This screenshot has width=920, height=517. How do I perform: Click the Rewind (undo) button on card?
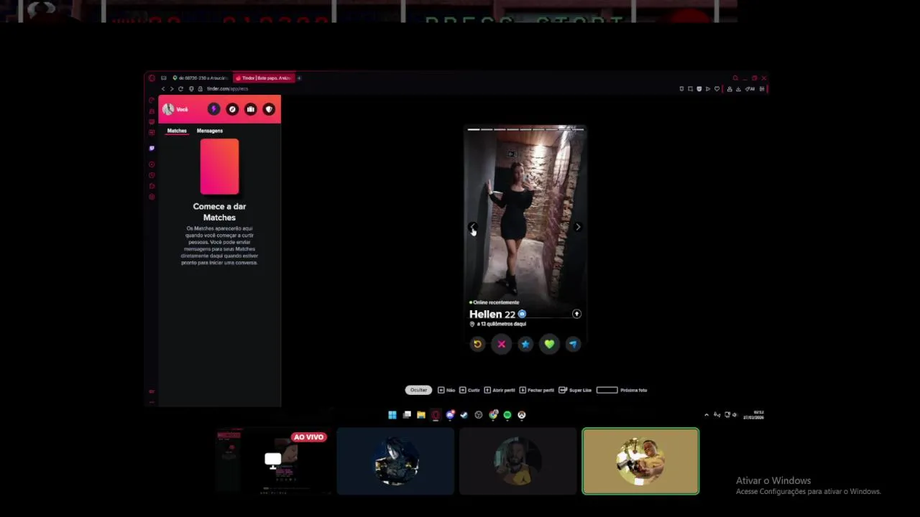[477, 344]
